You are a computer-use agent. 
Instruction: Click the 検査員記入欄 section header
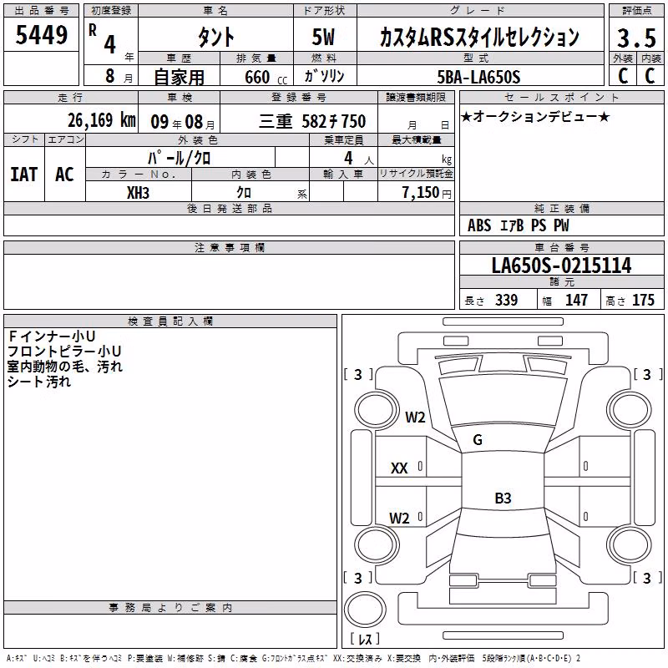coord(170,321)
